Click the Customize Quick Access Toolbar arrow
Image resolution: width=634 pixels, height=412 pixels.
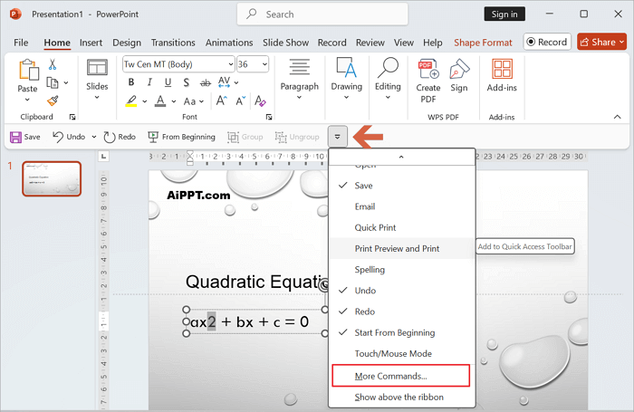coord(337,137)
